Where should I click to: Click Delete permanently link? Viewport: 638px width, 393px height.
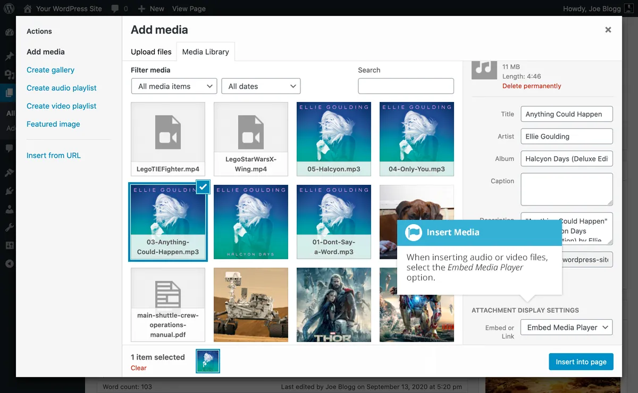[532, 86]
